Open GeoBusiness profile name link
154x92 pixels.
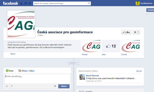point(146,3)
